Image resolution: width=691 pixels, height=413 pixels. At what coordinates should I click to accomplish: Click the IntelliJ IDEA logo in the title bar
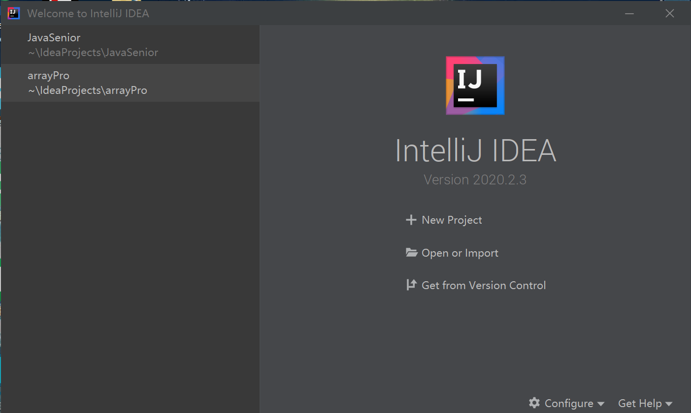pyautogui.click(x=13, y=13)
